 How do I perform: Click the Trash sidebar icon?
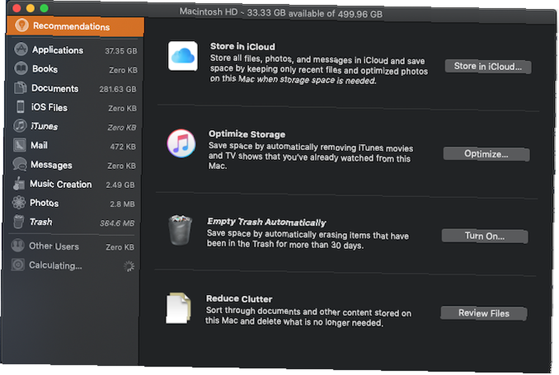pyautogui.click(x=18, y=221)
